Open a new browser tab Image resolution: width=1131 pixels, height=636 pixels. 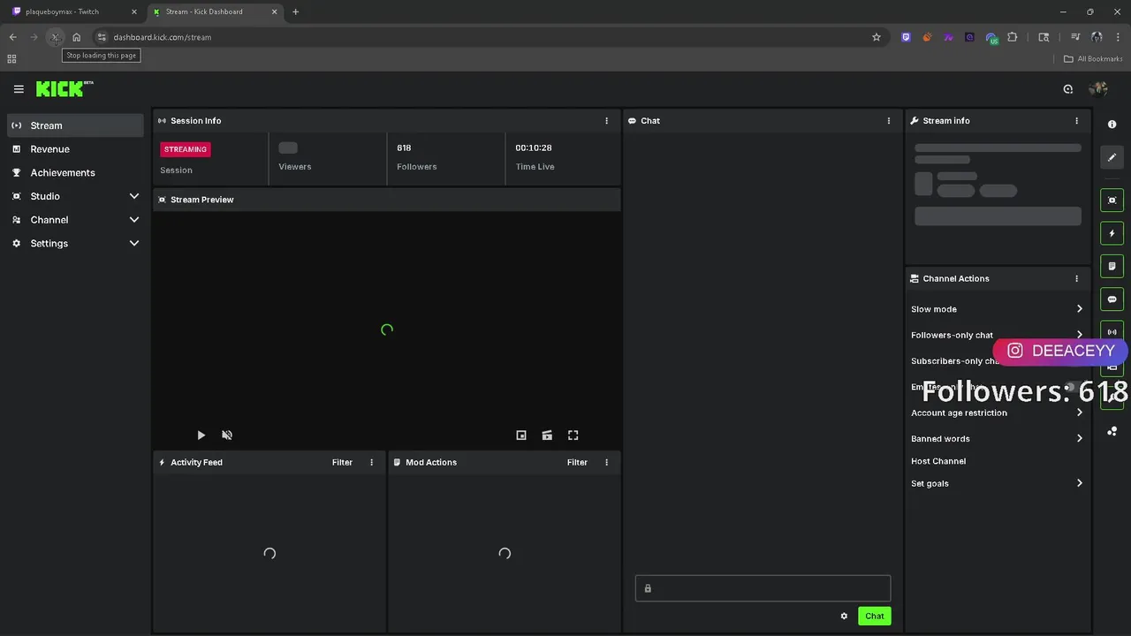[296, 11]
